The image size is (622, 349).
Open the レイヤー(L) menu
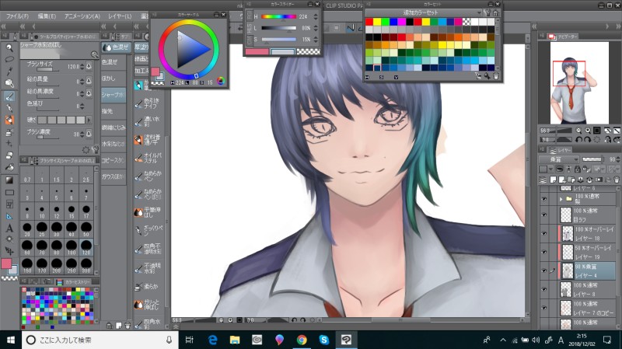pyautogui.click(x=120, y=16)
